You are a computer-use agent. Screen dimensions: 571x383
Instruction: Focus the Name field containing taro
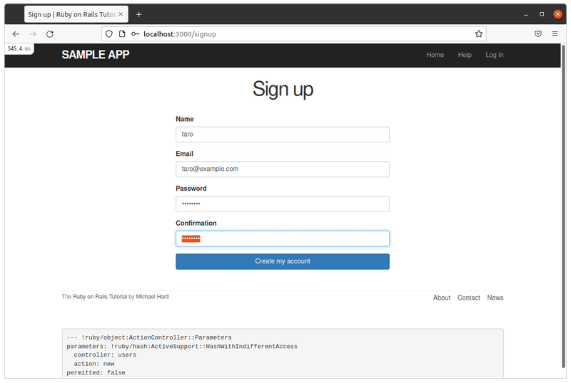(282, 135)
